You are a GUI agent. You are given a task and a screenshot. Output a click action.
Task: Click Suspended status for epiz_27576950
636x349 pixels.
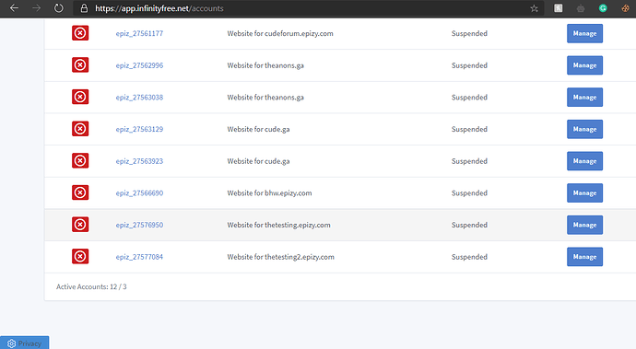(x=469, y=225)
